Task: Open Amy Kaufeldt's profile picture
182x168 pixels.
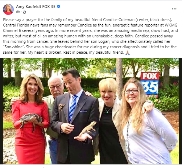Action: click(8, 9)
